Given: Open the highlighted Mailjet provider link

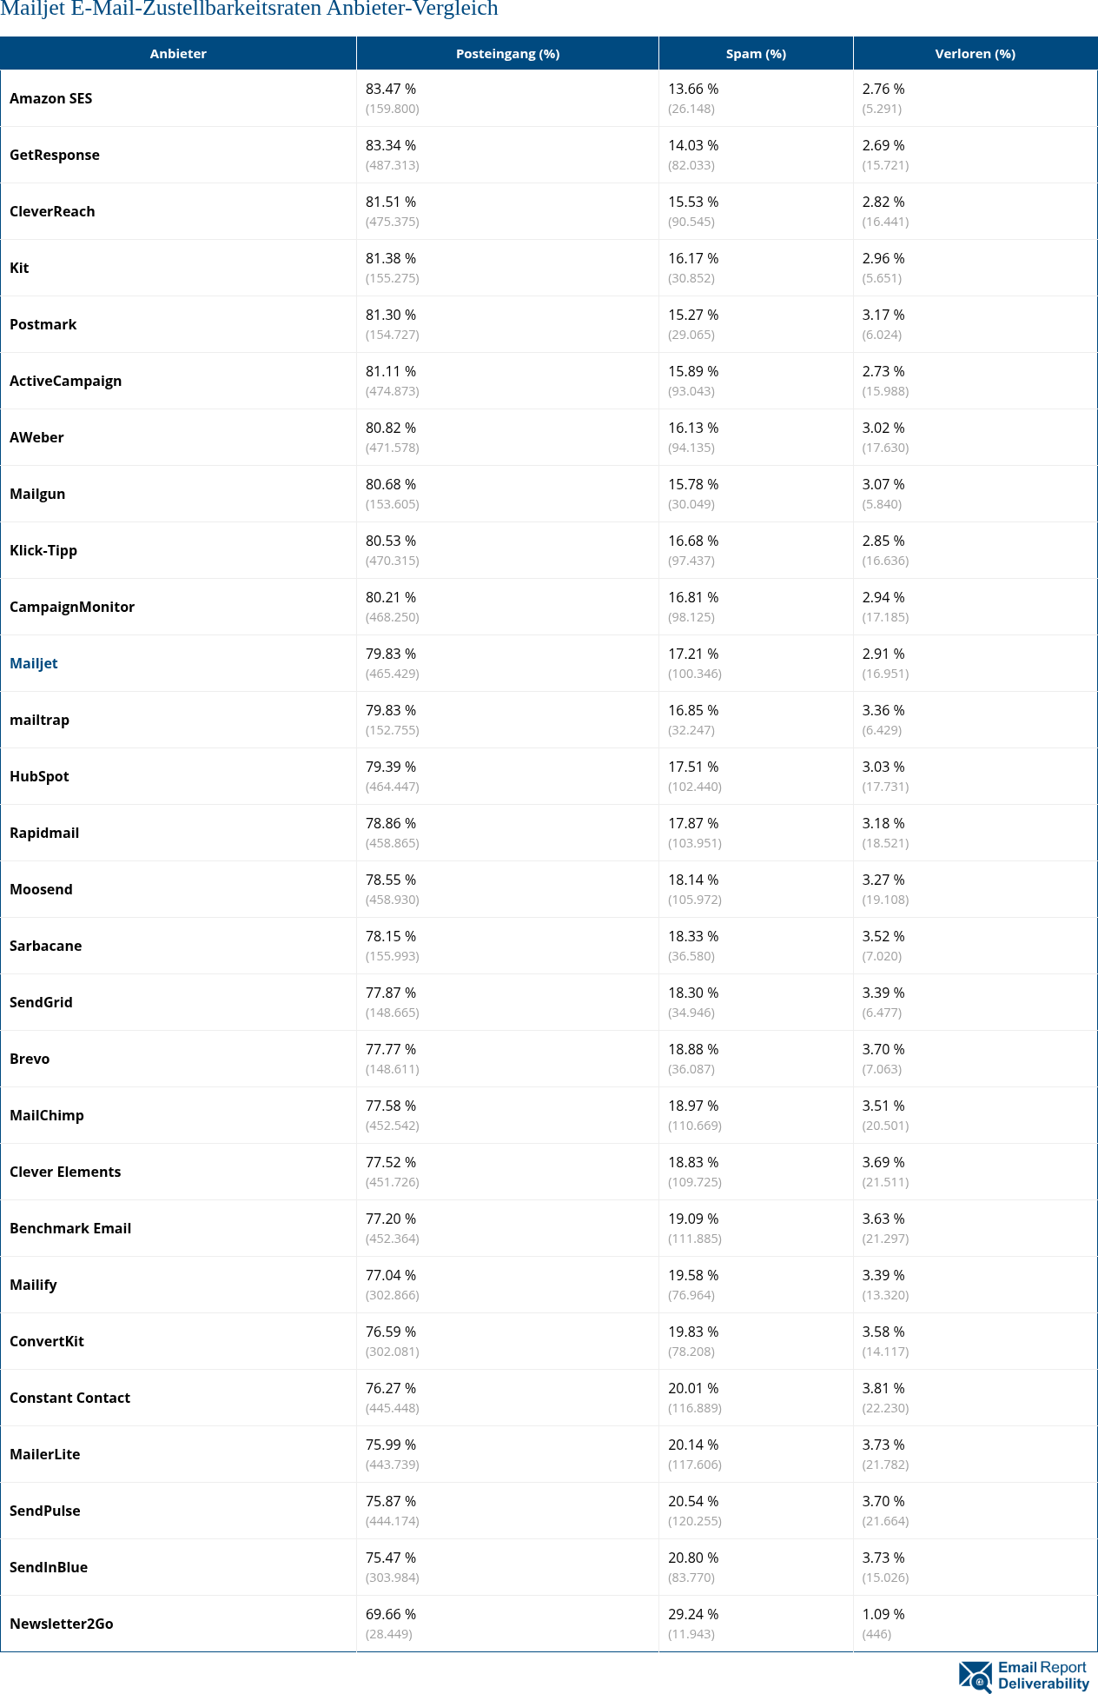Looking at the screenshot, I should pos(34,663).
